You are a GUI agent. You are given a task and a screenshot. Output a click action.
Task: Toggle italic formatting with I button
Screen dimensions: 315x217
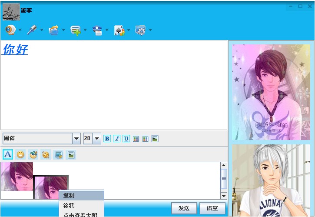tap(117, 139)
